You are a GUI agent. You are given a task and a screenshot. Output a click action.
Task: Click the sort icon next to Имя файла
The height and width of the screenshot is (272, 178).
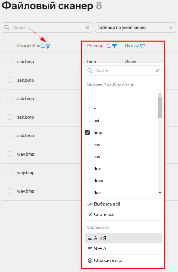point(43,46)
